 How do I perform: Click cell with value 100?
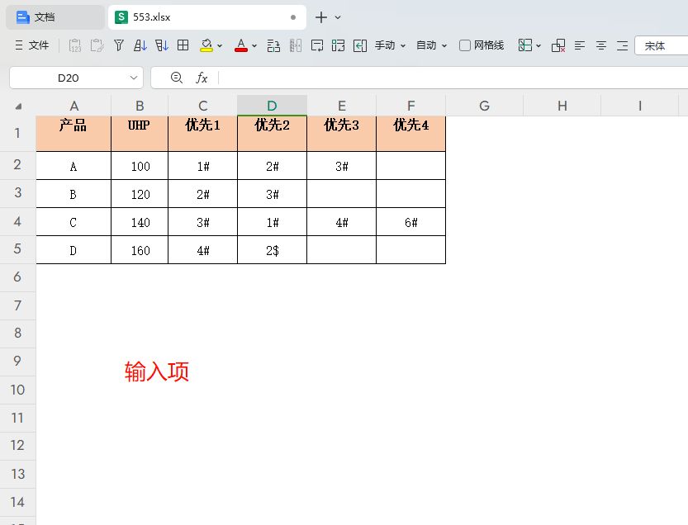tap(140, 166)
